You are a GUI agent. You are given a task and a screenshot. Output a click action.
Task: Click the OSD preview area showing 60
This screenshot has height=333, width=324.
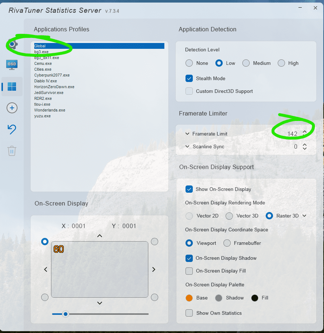pyautogui.click(x=99, y=269)
